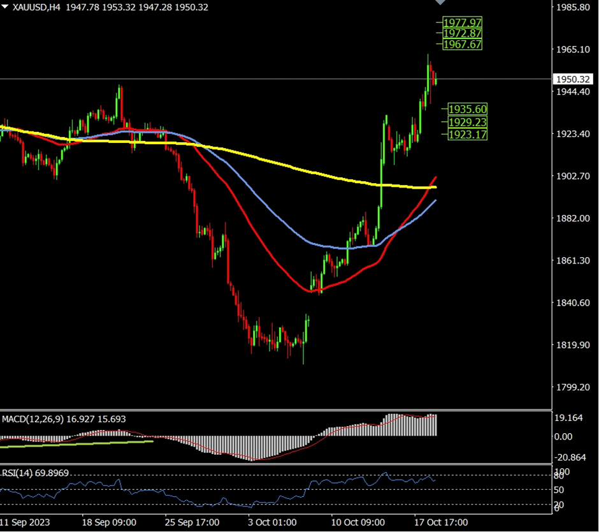Click the gray chart shift marker at top
Screen dimensions: 599x532
[441, 3]
